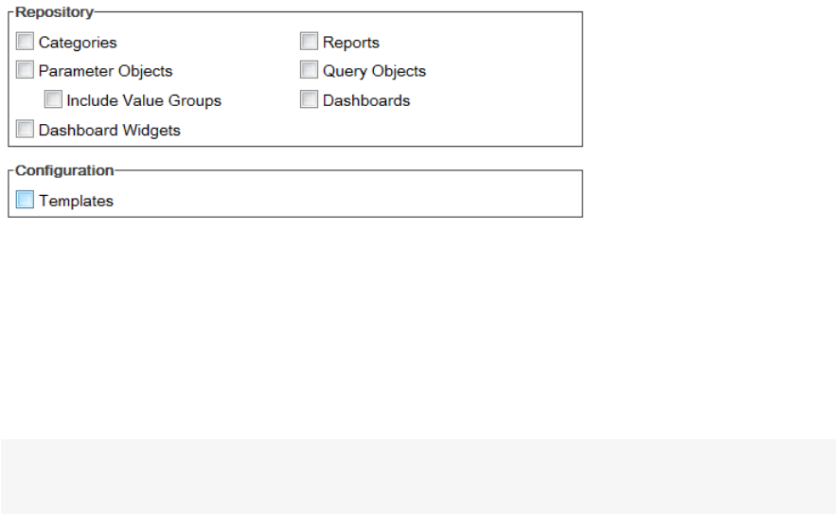Select the Reports checkbox

pyautogui.click(x=309, y=42)
